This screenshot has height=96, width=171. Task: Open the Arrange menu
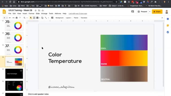pyautogui.click(x=44, y=14)
